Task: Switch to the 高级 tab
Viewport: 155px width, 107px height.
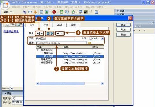Action: click(59, 25)
